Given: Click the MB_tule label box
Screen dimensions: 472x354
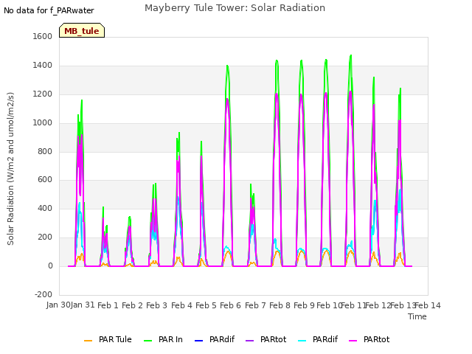Looking at the screenshot, I should point(82,30).
